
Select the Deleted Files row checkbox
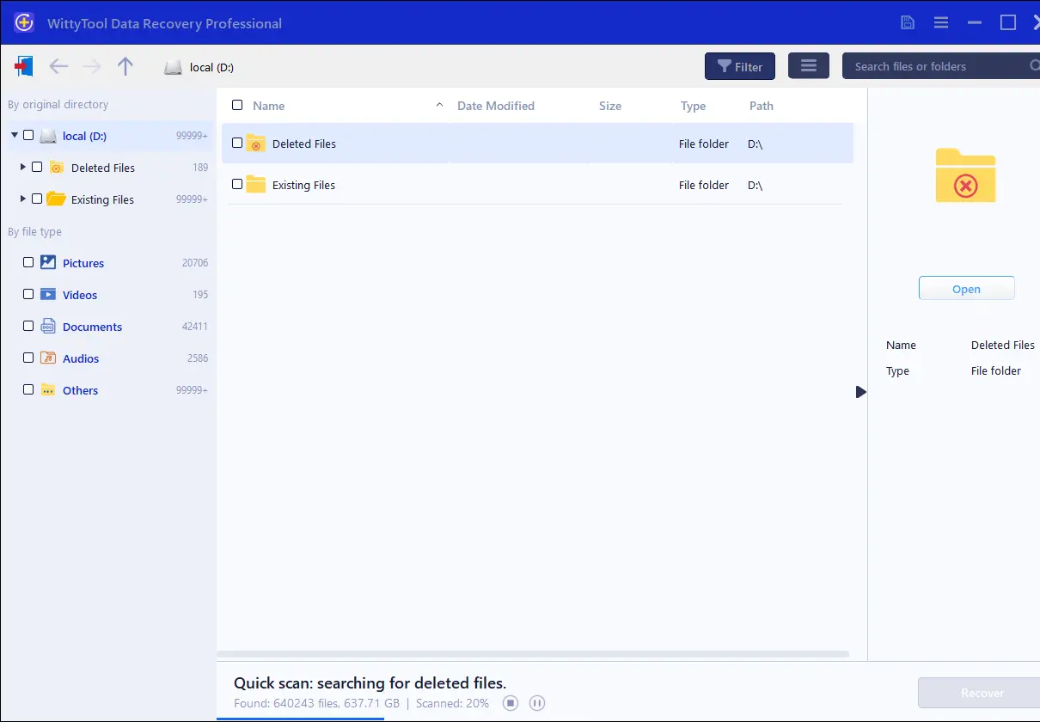(x=237, y=144)
